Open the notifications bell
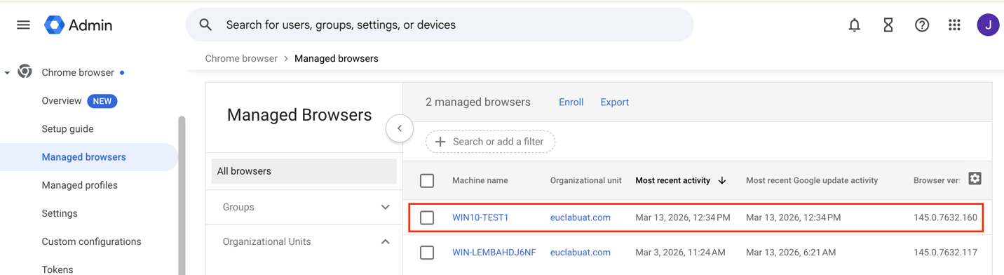 coord(854,25)
